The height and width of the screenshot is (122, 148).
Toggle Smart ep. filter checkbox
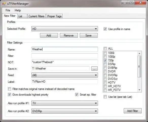click(77, 95)
